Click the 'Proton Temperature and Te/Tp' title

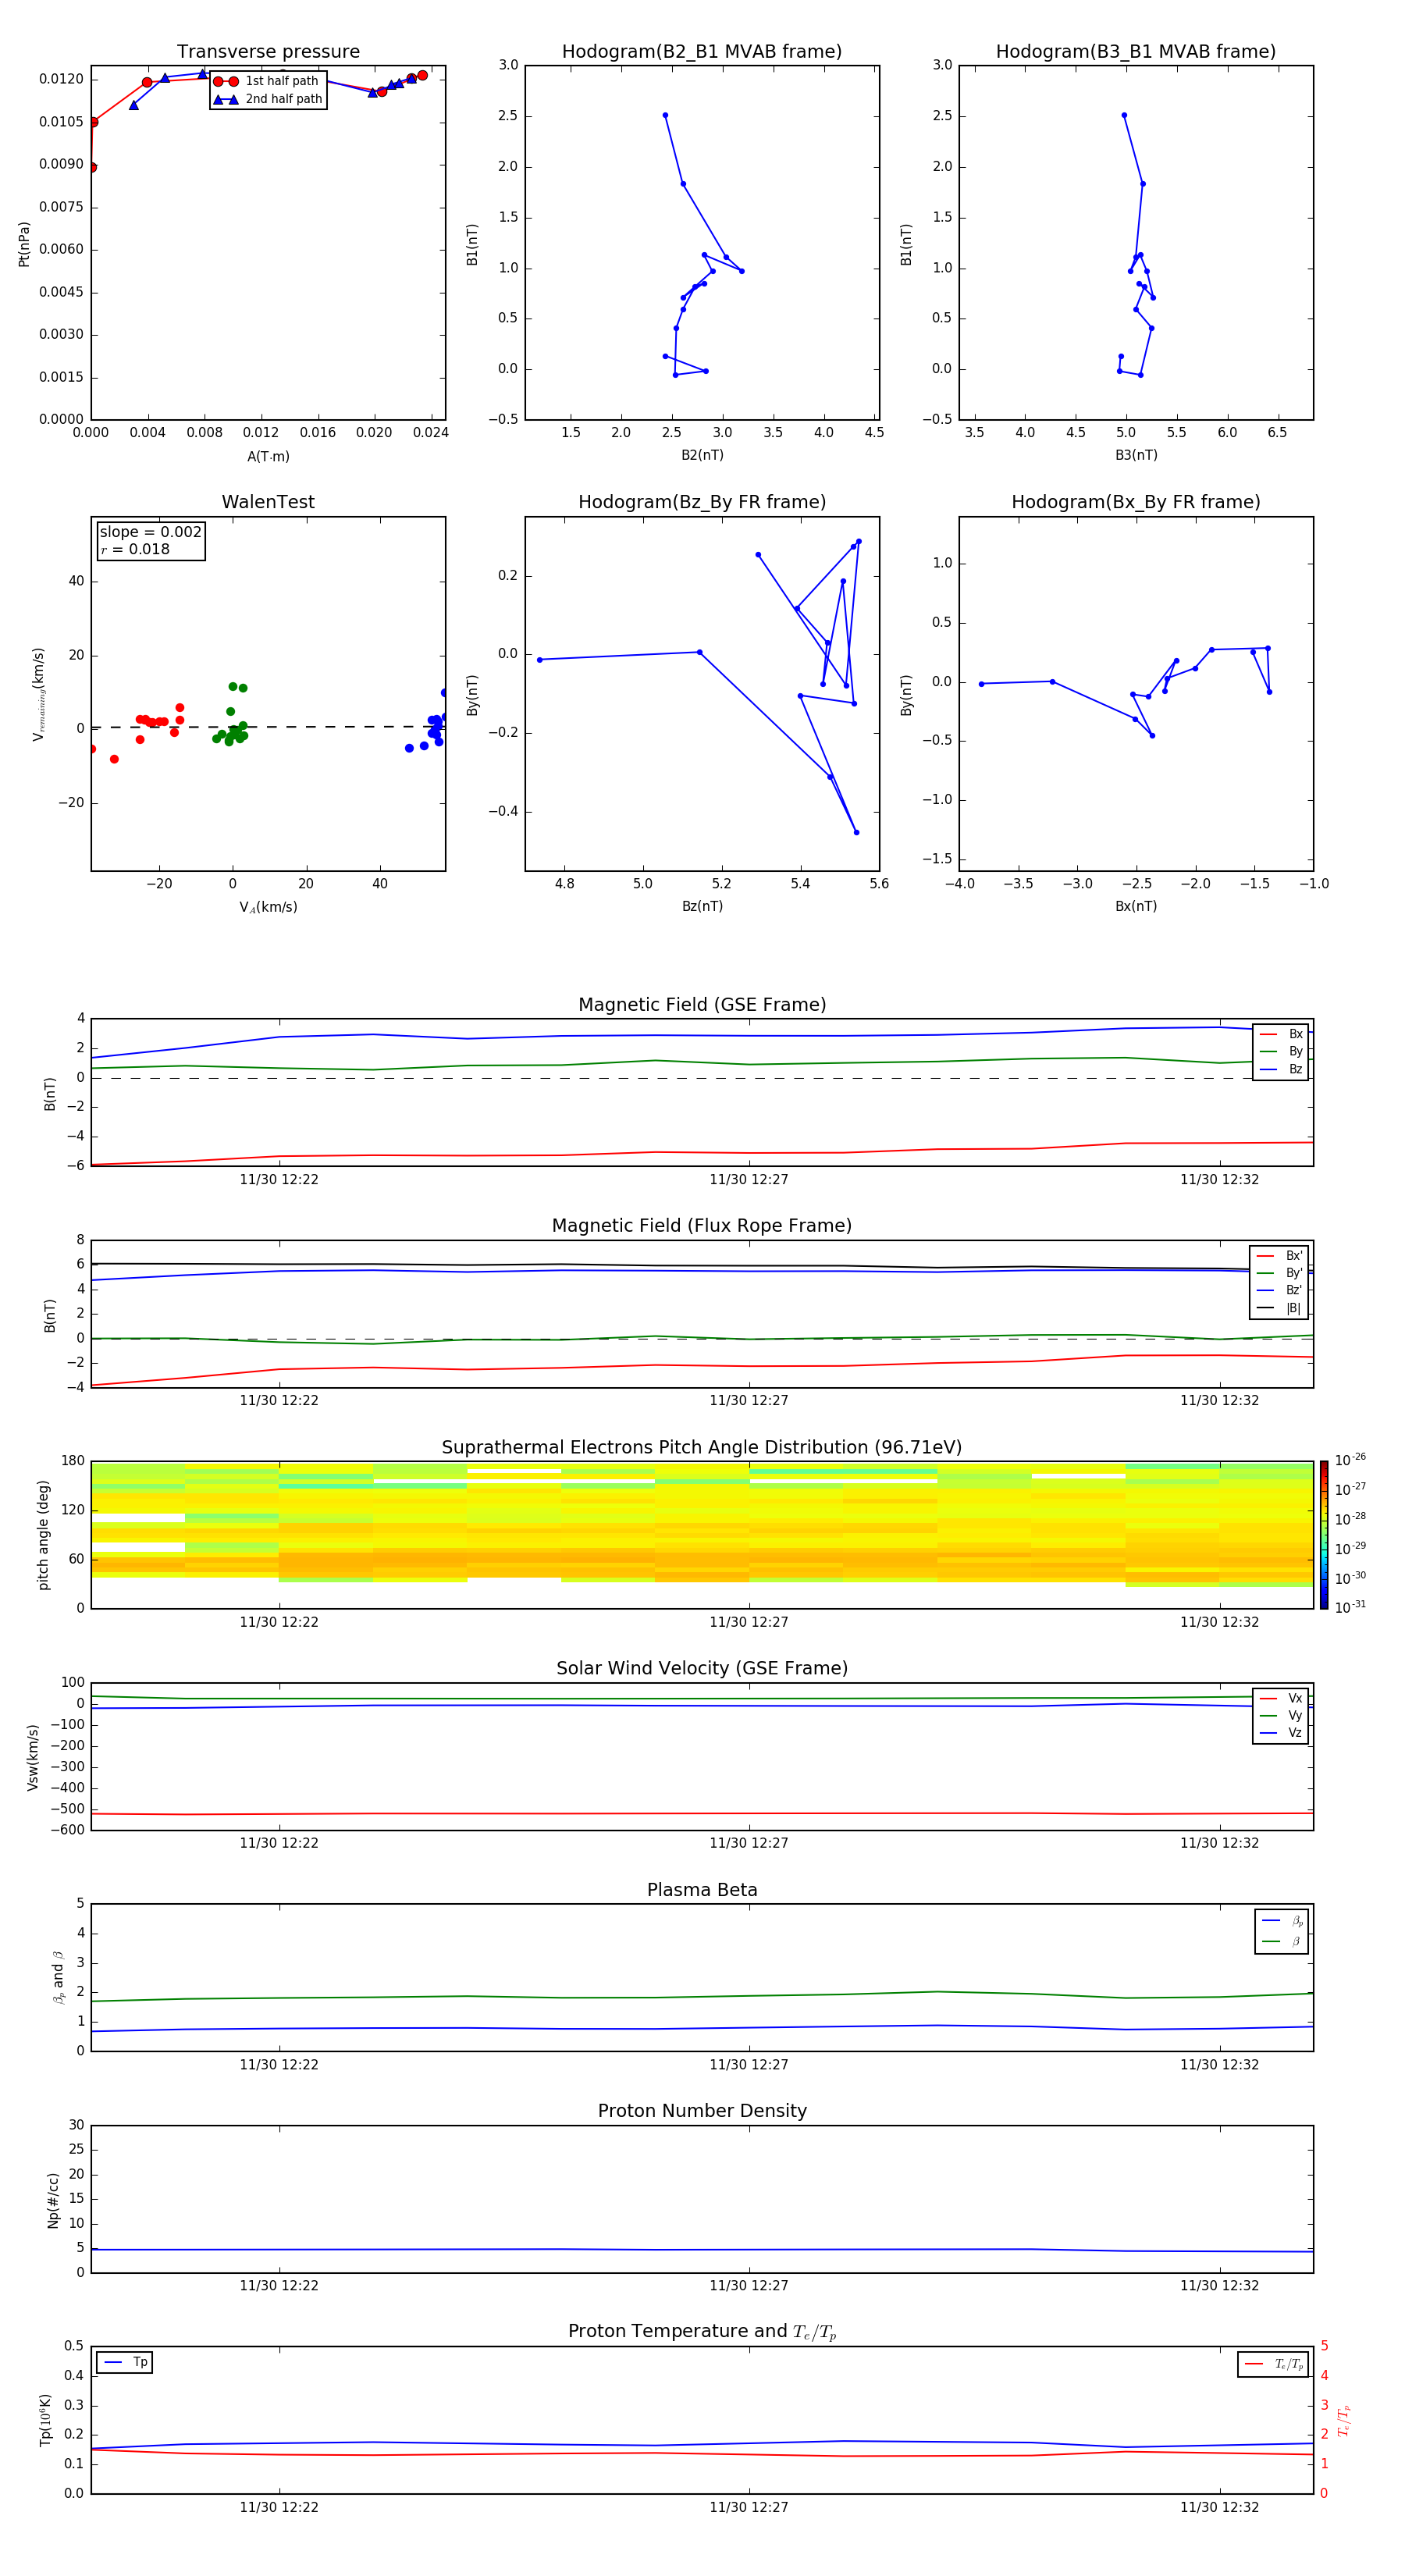(x=702, y=2332)
